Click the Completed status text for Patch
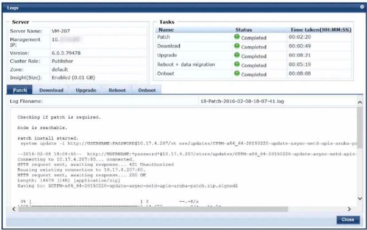367x230 pixels. coord(254,38)
